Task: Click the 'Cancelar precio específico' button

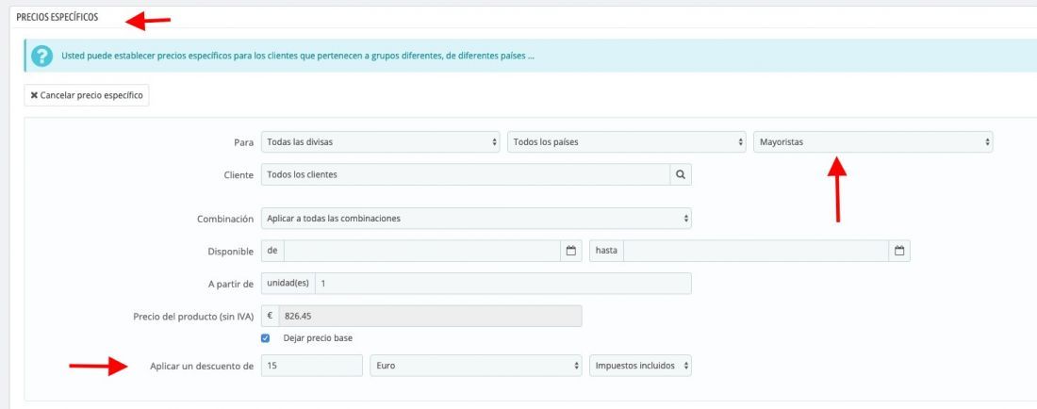Action: point(87,95)
